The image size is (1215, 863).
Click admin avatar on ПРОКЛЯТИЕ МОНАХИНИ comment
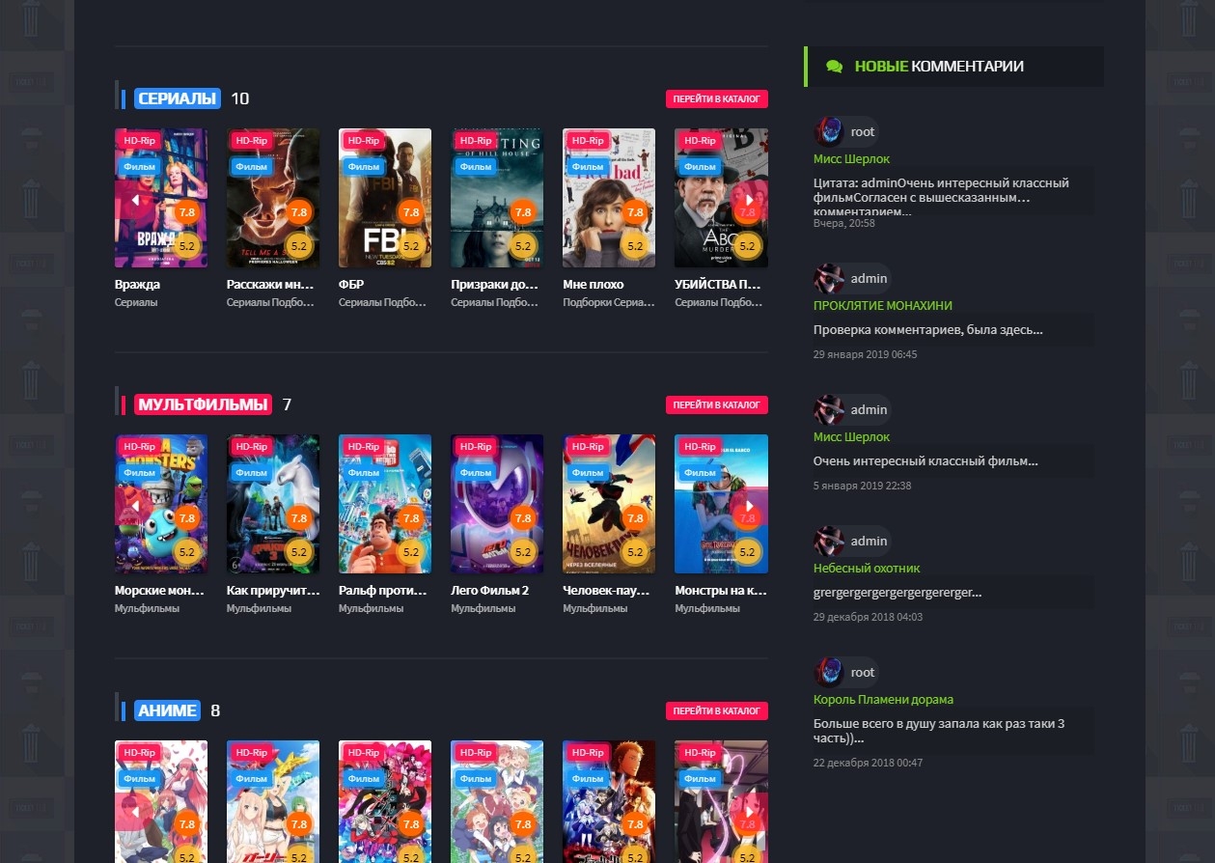point(829,278)
